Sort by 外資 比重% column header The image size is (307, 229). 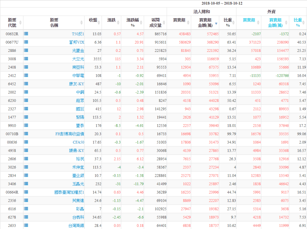297,23
